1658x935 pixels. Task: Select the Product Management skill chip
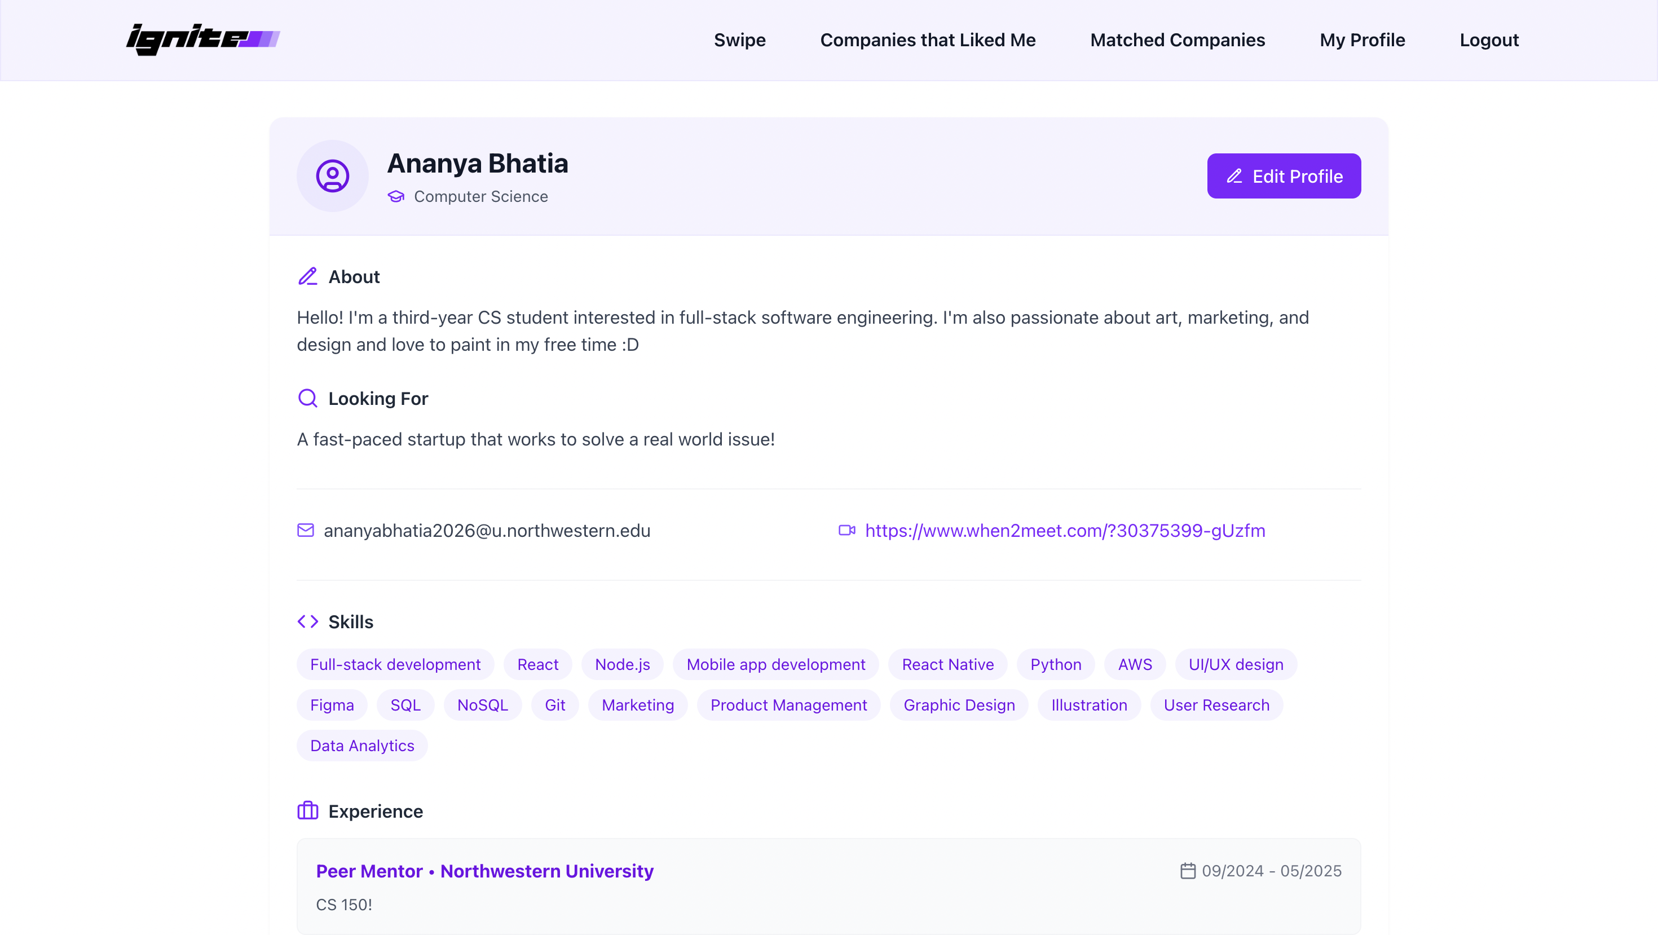788,704
